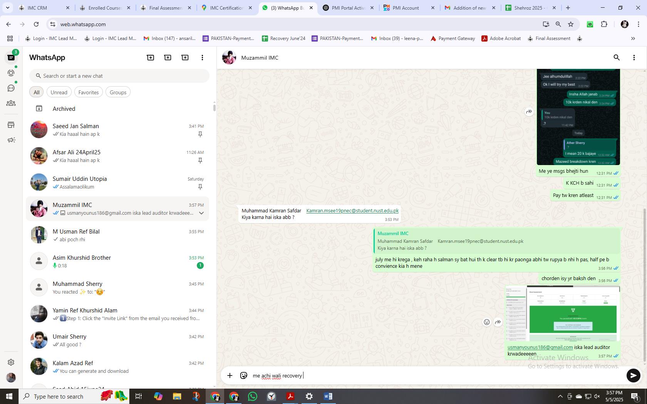The image size is (647, 404).
Task: Open Kamran.msee19pnec@student.nust.edu.pk email link
Action: [x=352, y=210]
